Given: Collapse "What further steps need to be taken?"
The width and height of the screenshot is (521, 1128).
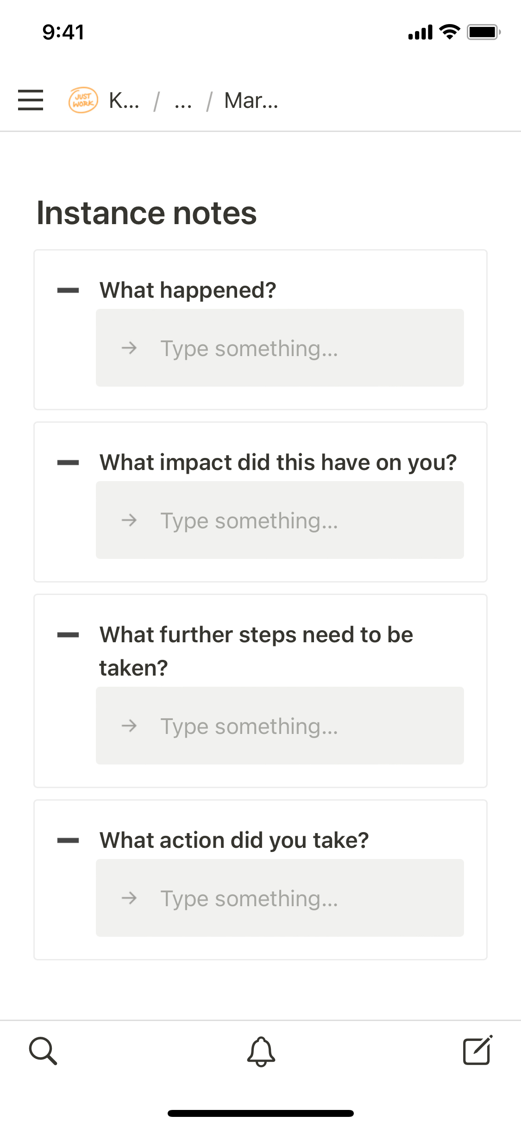Looking at the screenshot, I should click(68, 635).
